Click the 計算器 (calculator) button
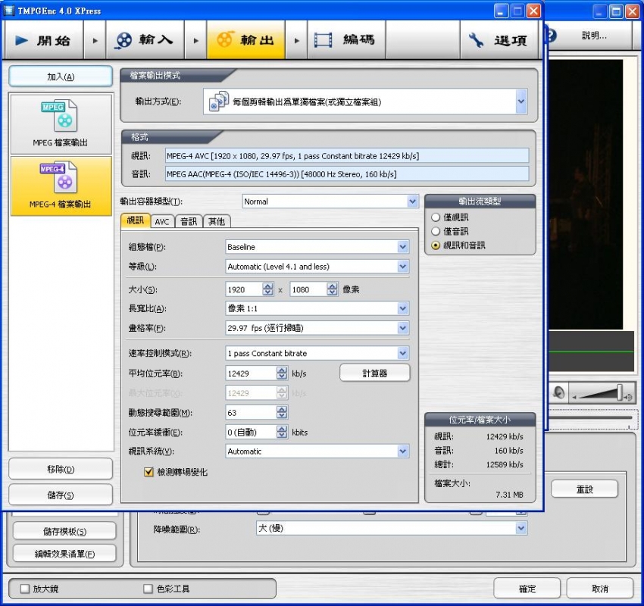 pos(374,373)
